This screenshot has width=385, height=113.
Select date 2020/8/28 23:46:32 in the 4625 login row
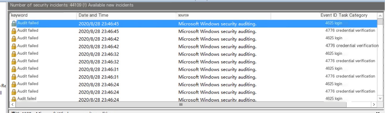pos(99,54)
